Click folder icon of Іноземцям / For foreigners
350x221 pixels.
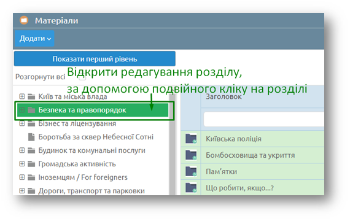31,177
